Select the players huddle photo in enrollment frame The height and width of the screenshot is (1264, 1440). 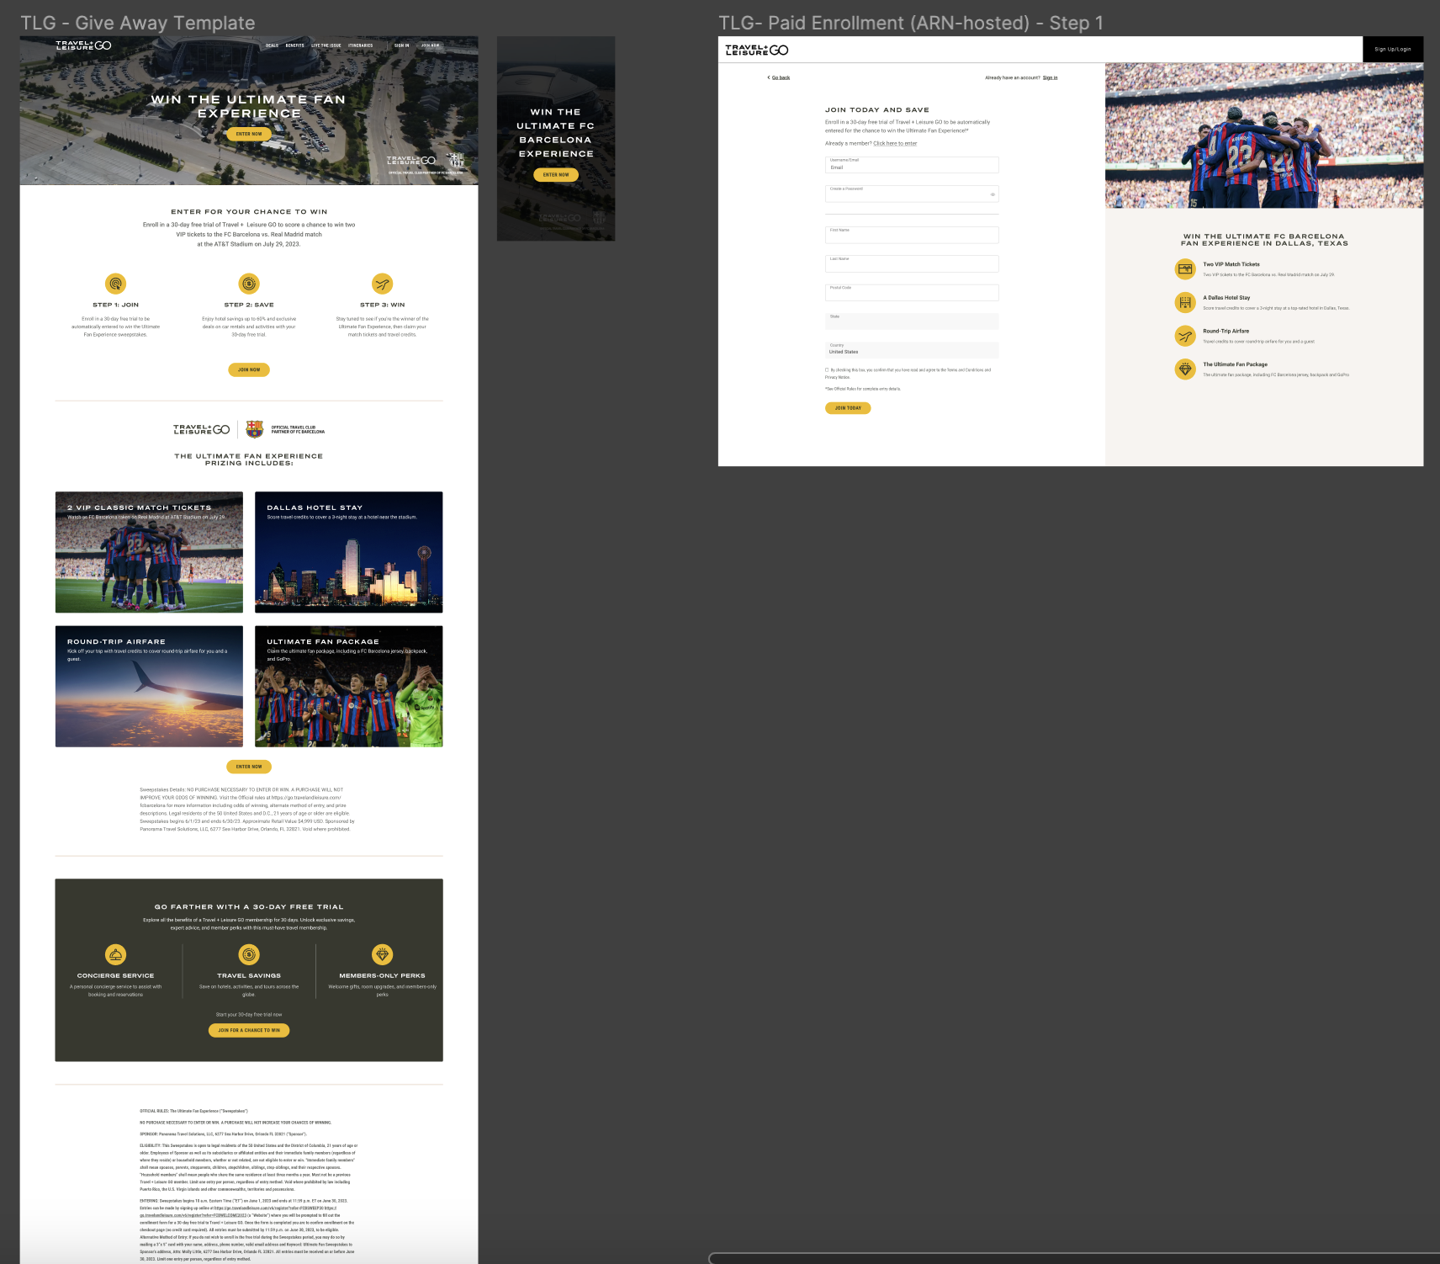pyautogui.click(x=1264, y=135)
